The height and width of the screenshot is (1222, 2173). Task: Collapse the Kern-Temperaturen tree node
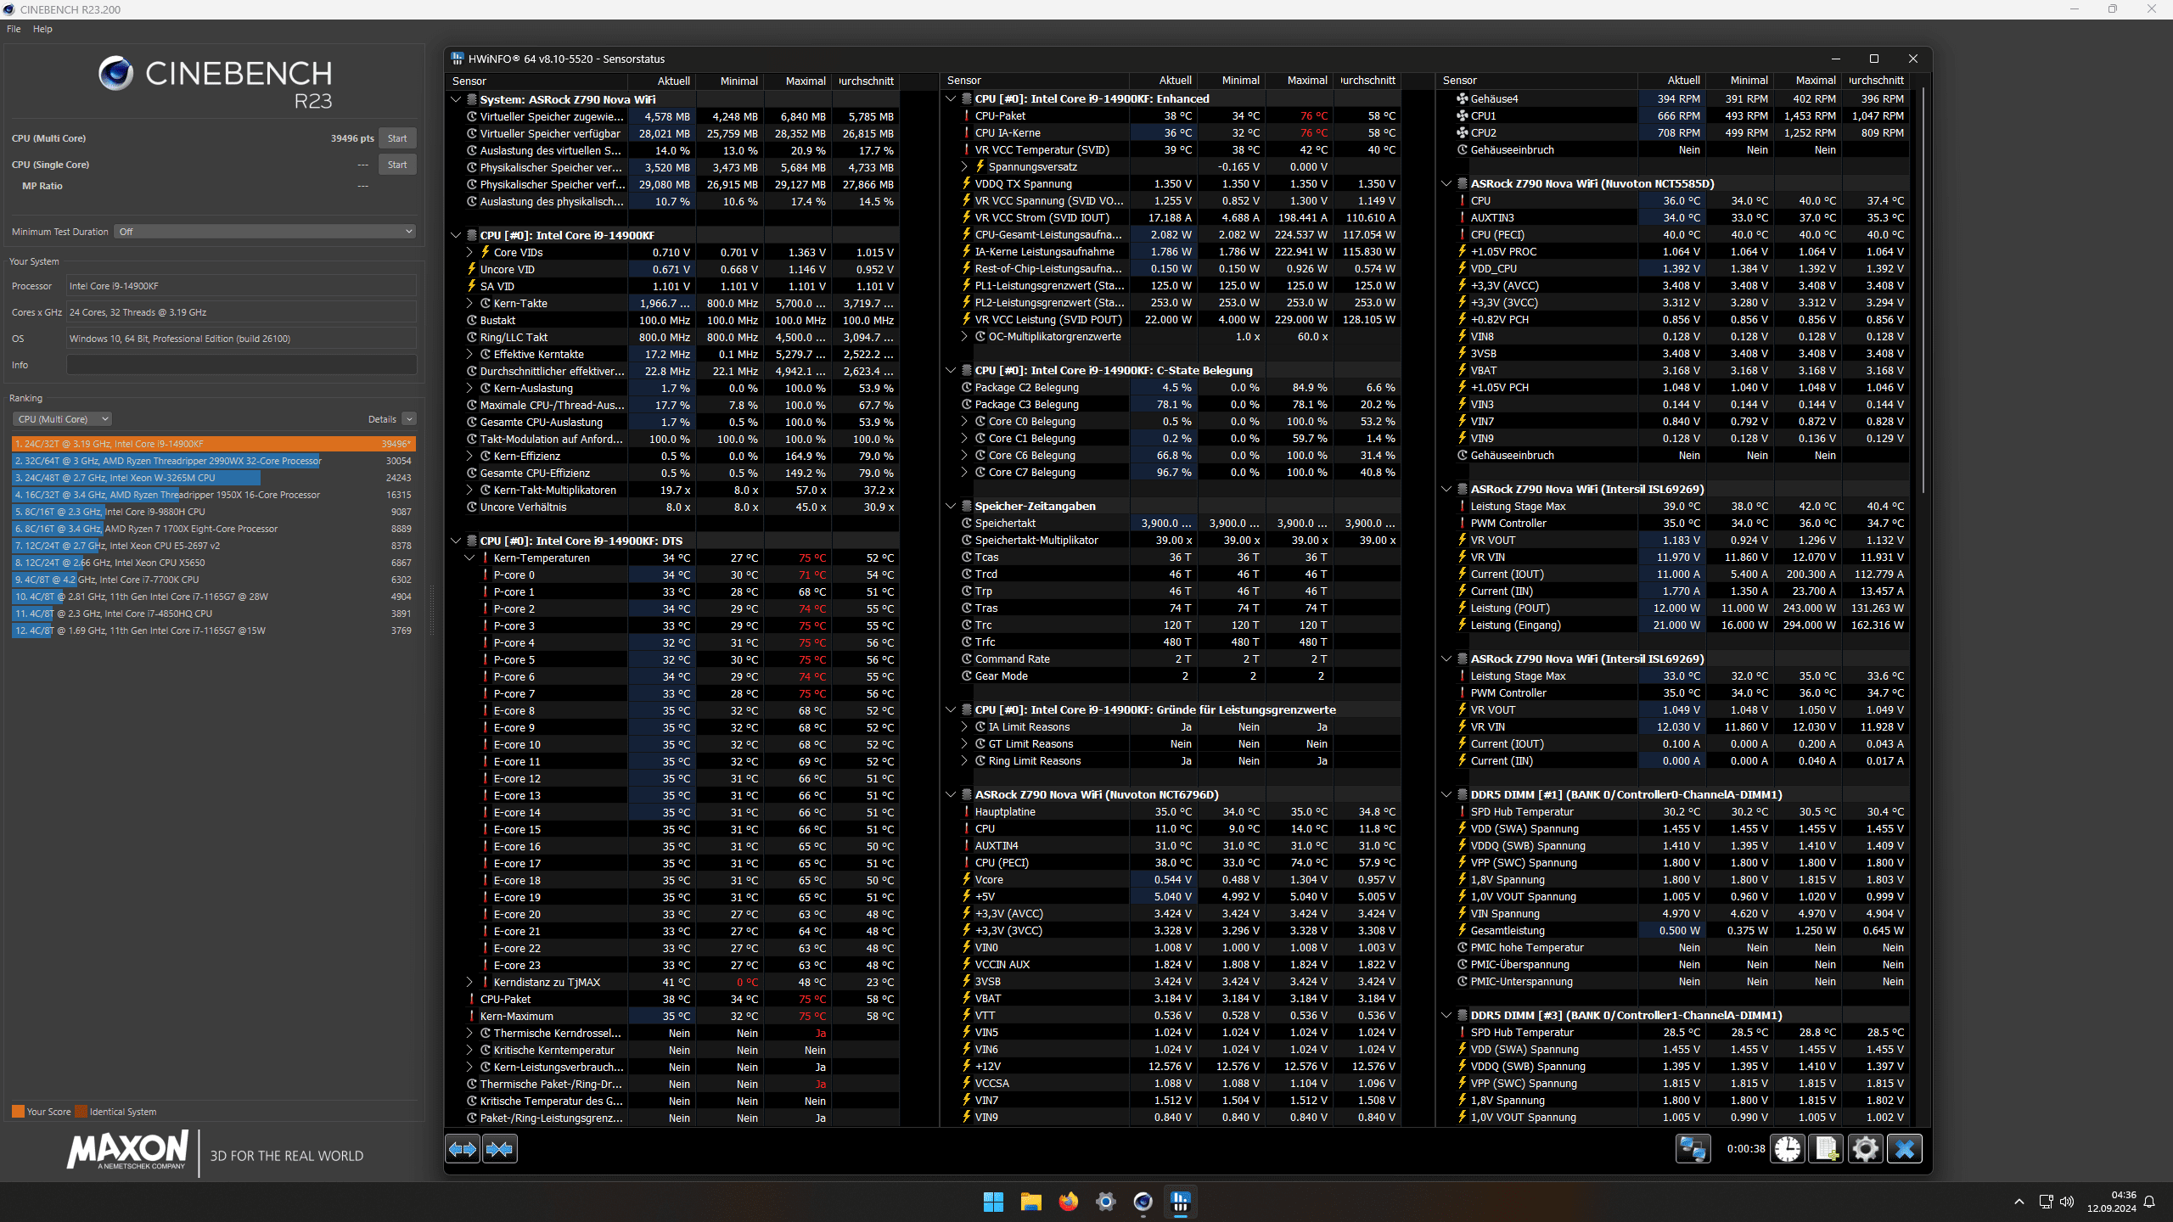469,558
